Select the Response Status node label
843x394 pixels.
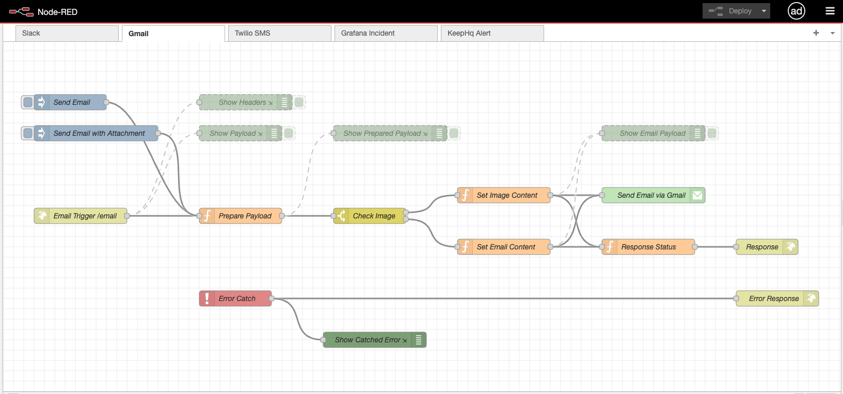pyautogui.click(x=648, y=247)
